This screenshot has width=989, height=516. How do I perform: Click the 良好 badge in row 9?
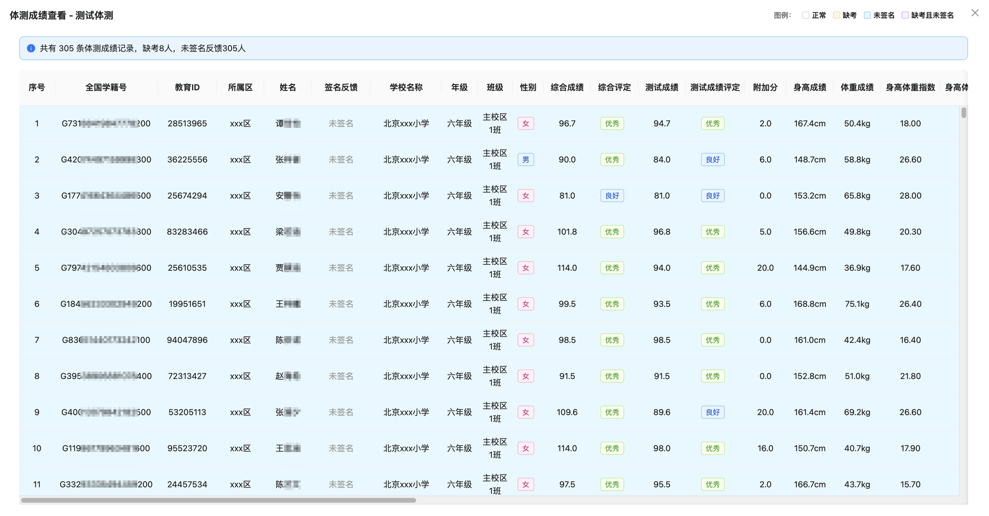(x=712, y=412)
